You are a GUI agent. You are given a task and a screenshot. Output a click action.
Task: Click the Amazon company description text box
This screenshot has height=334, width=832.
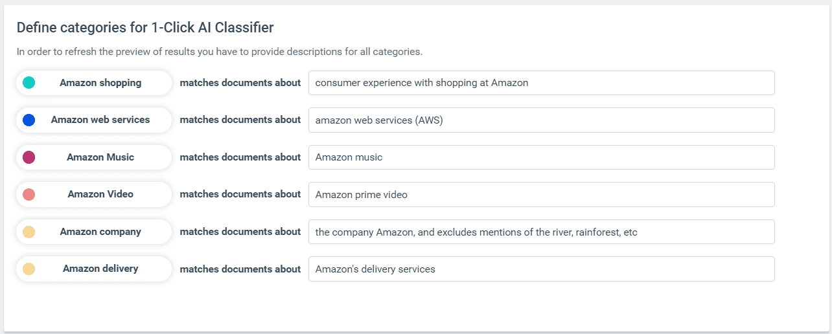point(541,232)
